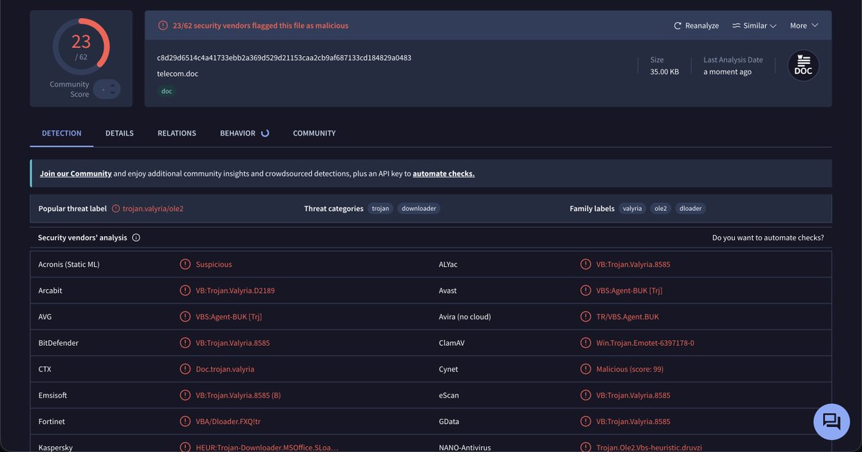862x452 pixels.
Task: Select the dloader family label
Action: pyautogui.click(x=690, y=209)
